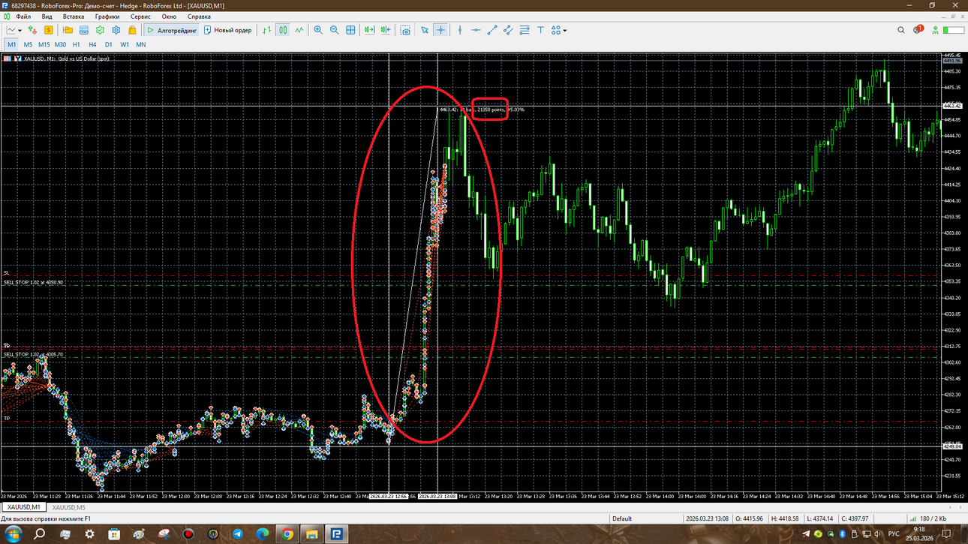Open Microsoft Edge from the taskbar

tap(262, 534)
